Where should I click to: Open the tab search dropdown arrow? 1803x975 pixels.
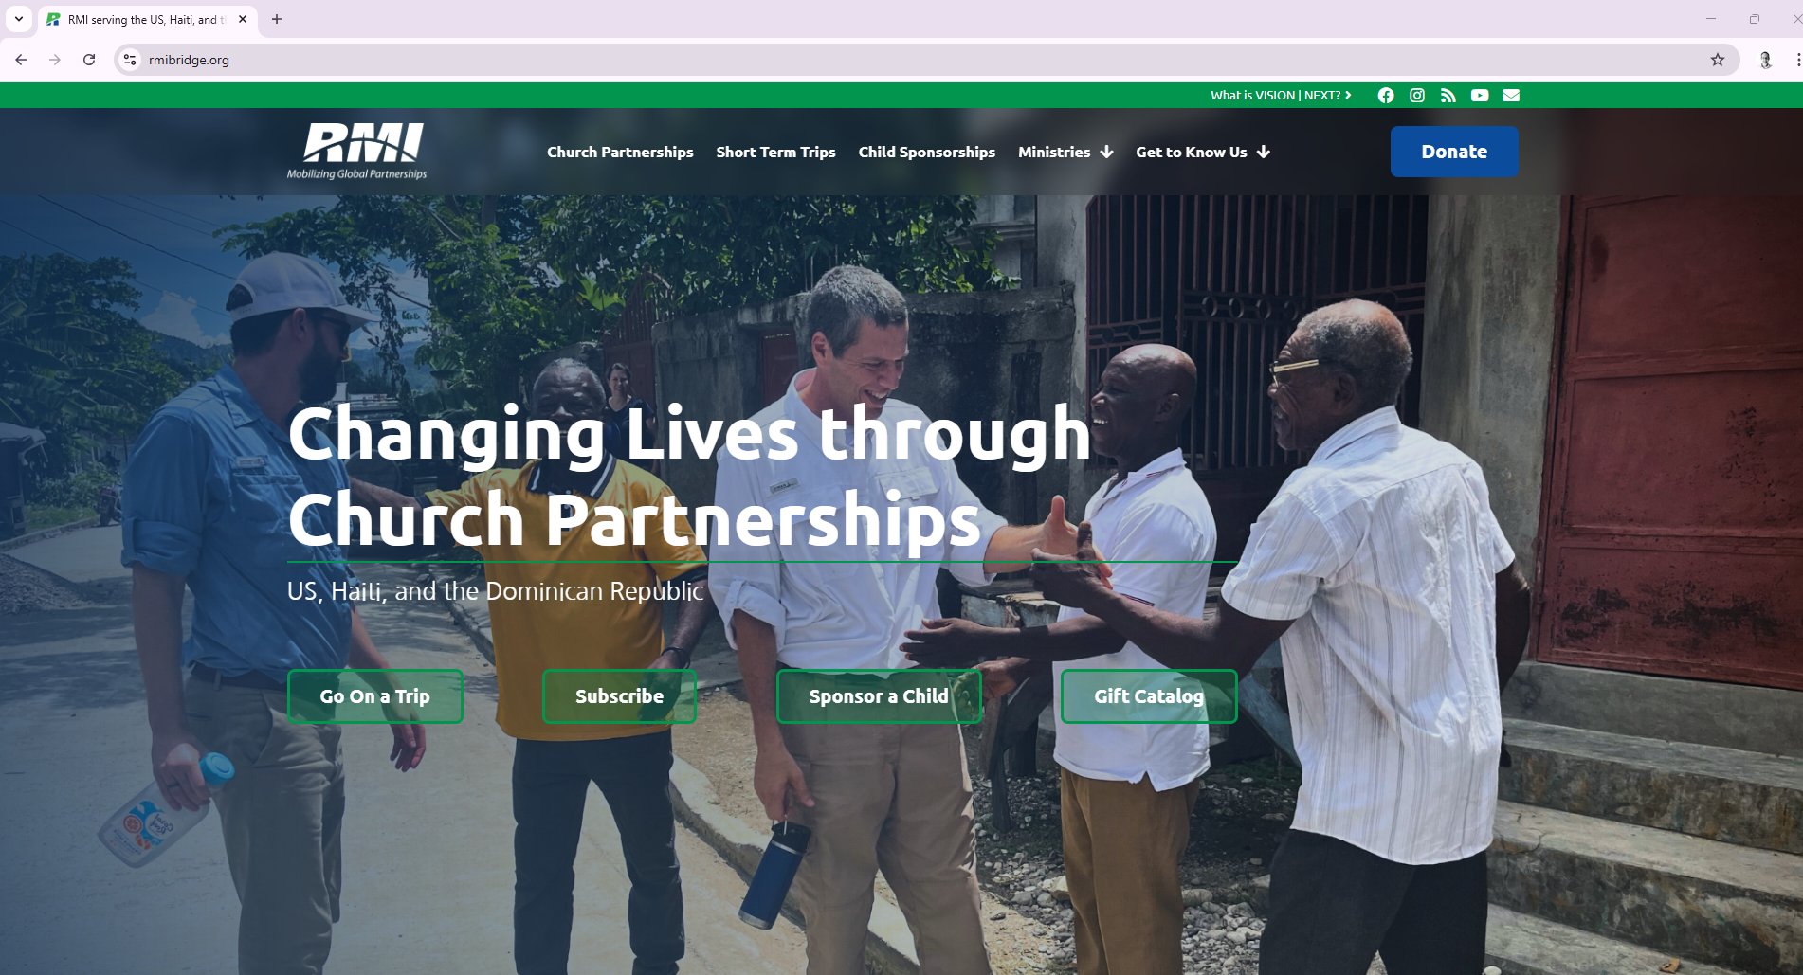tap(18, 19)
